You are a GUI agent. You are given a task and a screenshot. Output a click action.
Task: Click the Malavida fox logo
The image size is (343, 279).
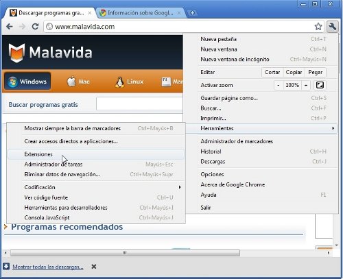(x=16, y=53)
